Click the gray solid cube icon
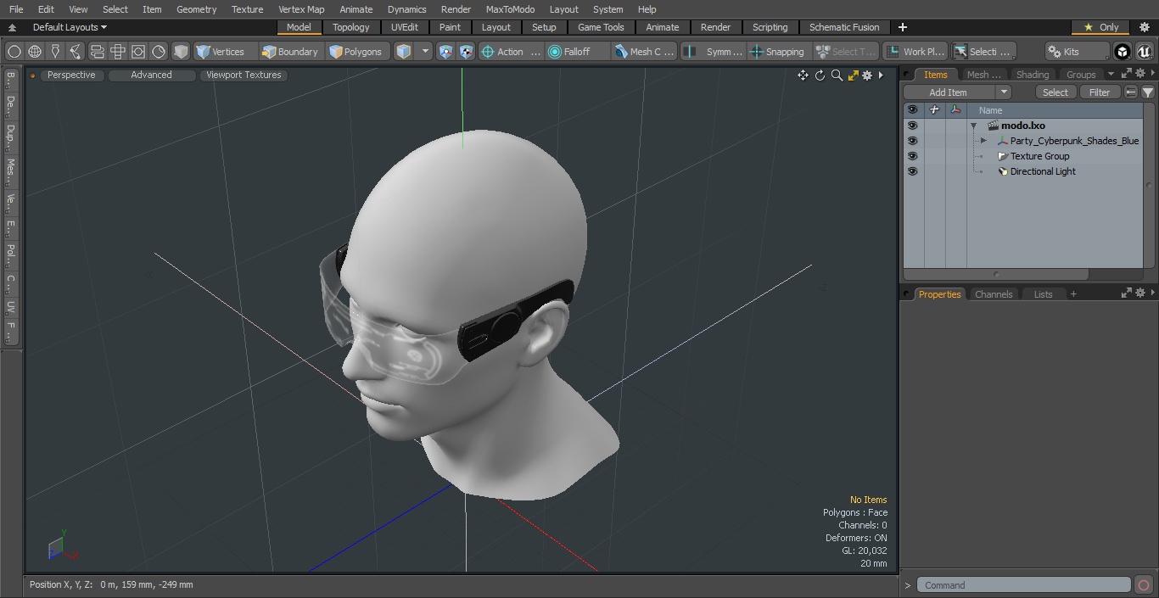Screen dimensions: 1159x598 click(180, 52)
